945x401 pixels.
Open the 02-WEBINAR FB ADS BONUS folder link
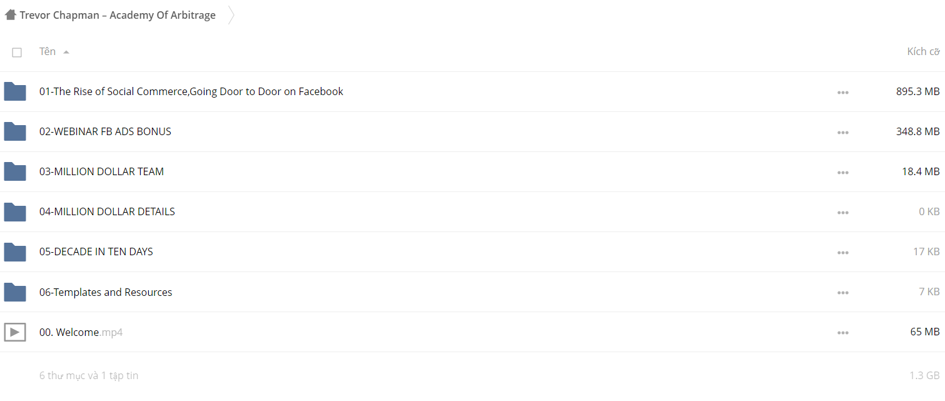pos(105,131)
